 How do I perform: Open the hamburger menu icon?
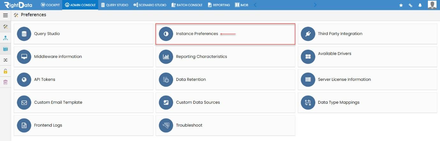click(x=5, y=15)
